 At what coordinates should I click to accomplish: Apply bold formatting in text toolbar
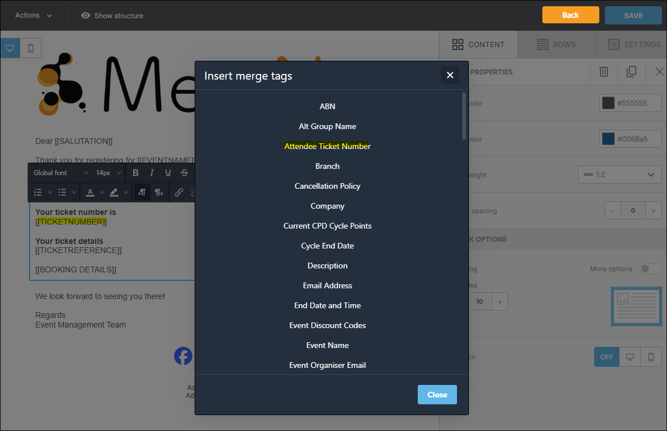pos(135,173)
